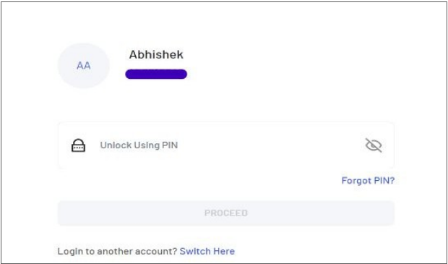Focus the Unlock Using PIN input field
This screenshot has height=264, width=448.
point(226,145)
